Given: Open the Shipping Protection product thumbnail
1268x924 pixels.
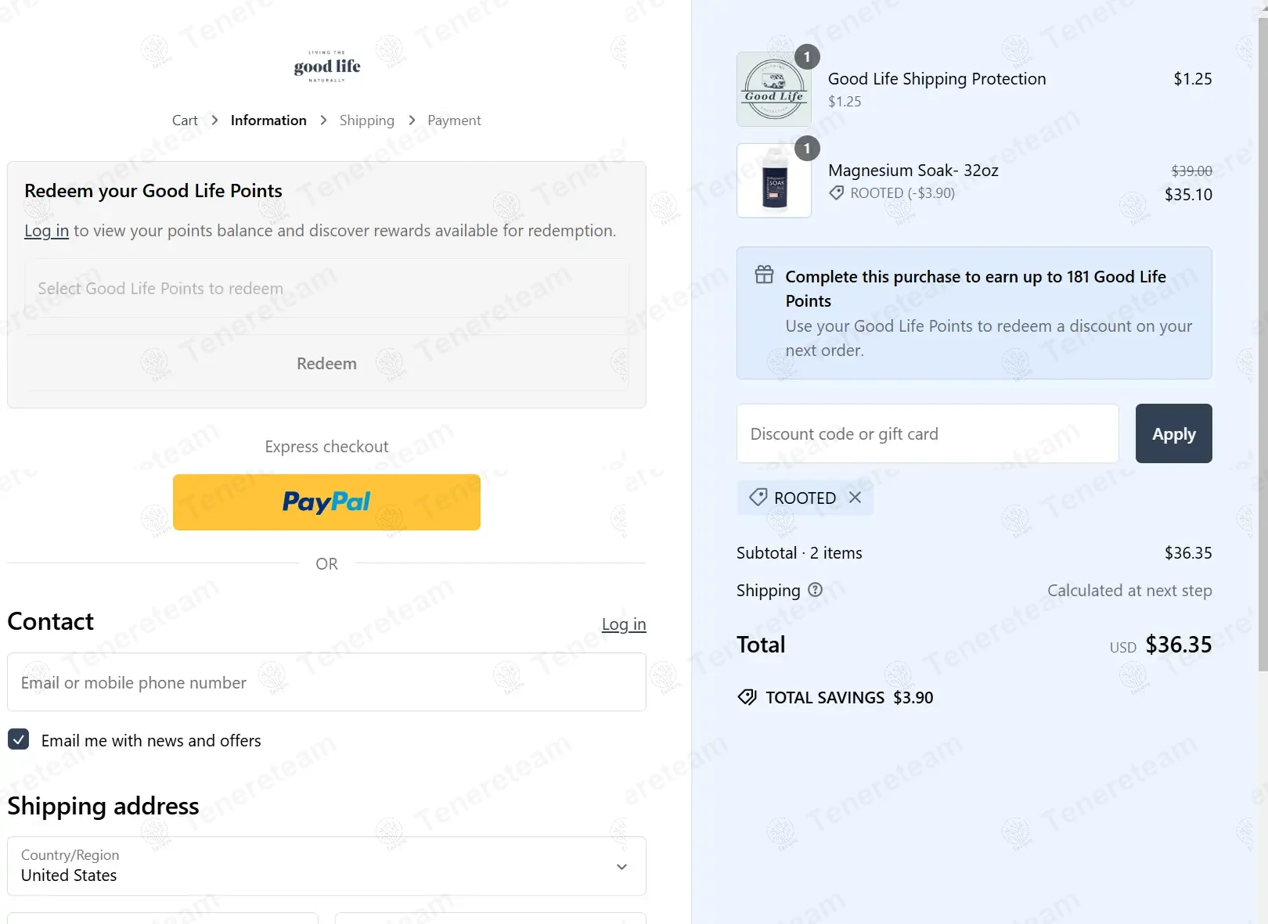Looking at the screenshot, I should [x=774, y=89].
